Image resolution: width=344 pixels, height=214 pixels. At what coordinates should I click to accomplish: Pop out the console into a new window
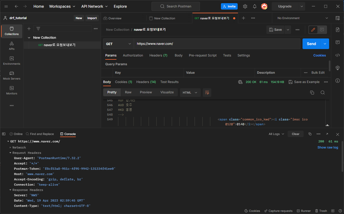point(327,134)
